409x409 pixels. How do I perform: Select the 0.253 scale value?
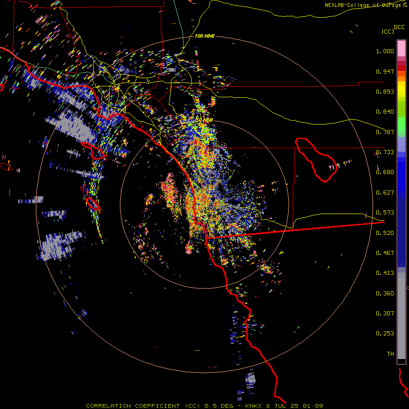click(385, 334)
